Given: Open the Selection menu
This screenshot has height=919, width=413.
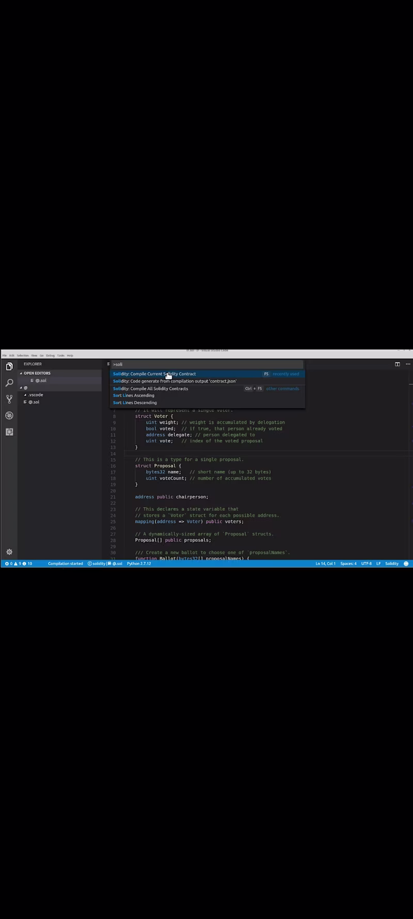Looking at the screenshot, I should 23,356.
